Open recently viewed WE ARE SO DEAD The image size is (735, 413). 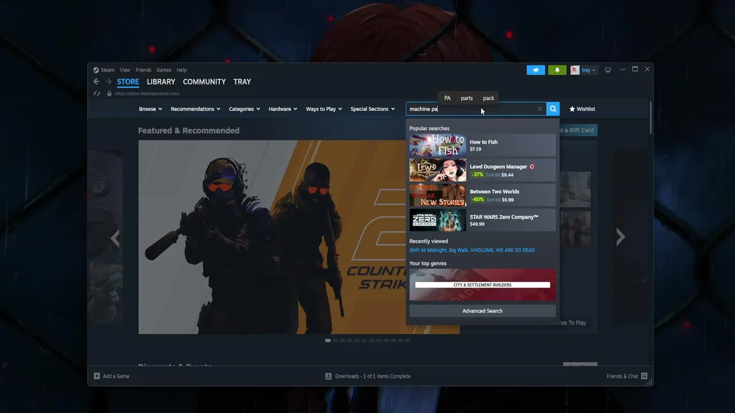pos(515,250)
